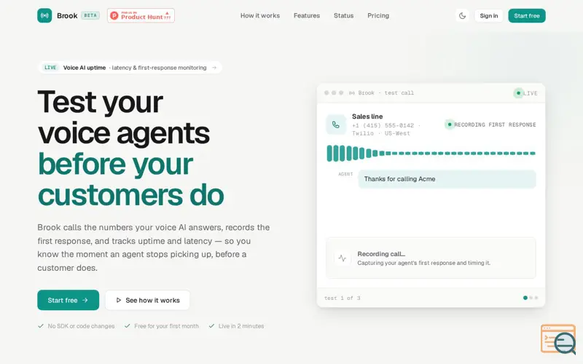Image resolution: width=583 pixels, height=364 pixels.
Task: Click 'Live in 2 minutes' text
Action: (x=241, y=326)
